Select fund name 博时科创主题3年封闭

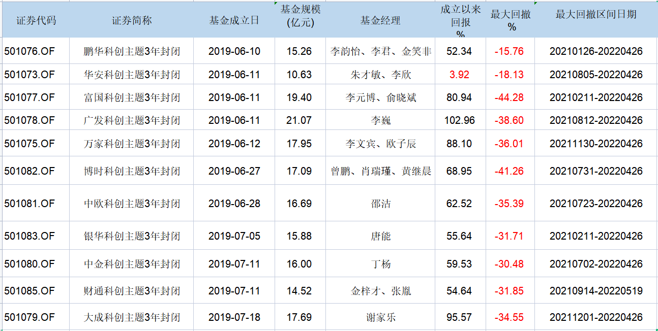coord(132,171)
